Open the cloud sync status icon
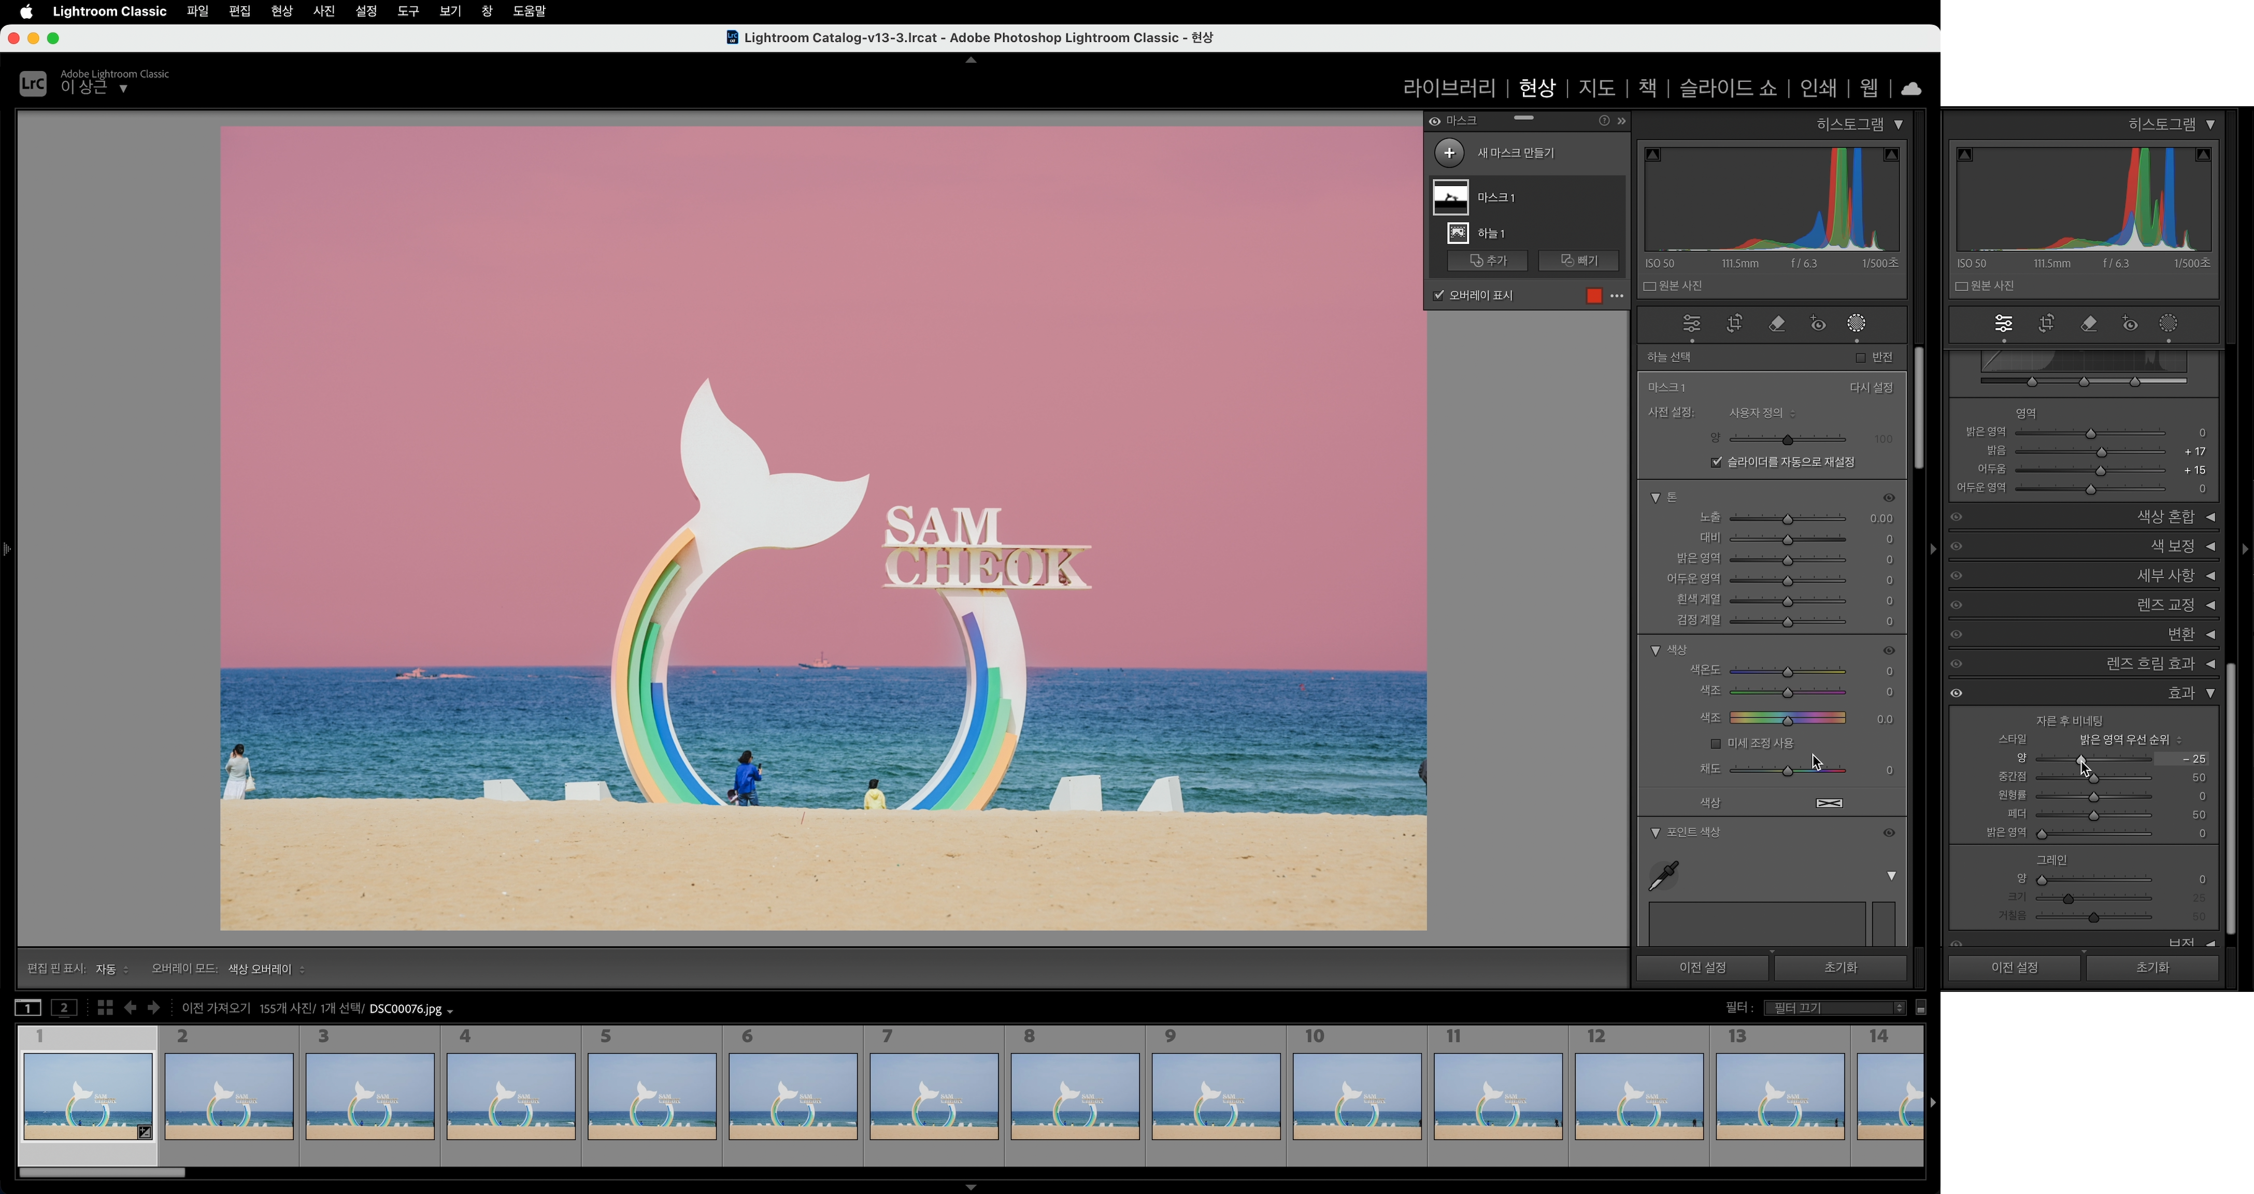The height and width of the screenshot is (1194, 2254). (x=1911, y=89)
